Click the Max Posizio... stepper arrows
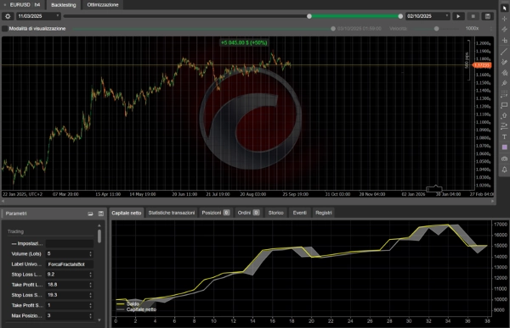 [90, 315]
